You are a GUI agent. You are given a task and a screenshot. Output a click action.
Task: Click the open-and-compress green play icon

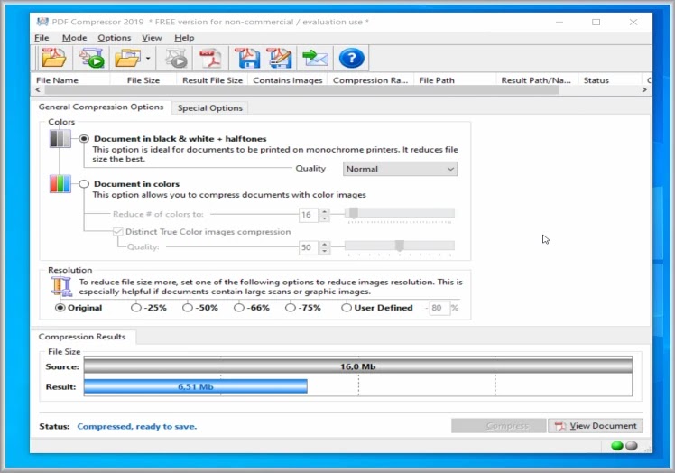[91, 58]
